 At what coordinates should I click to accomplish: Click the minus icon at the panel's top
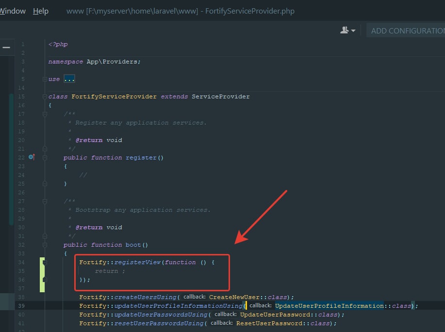point(6,47)
